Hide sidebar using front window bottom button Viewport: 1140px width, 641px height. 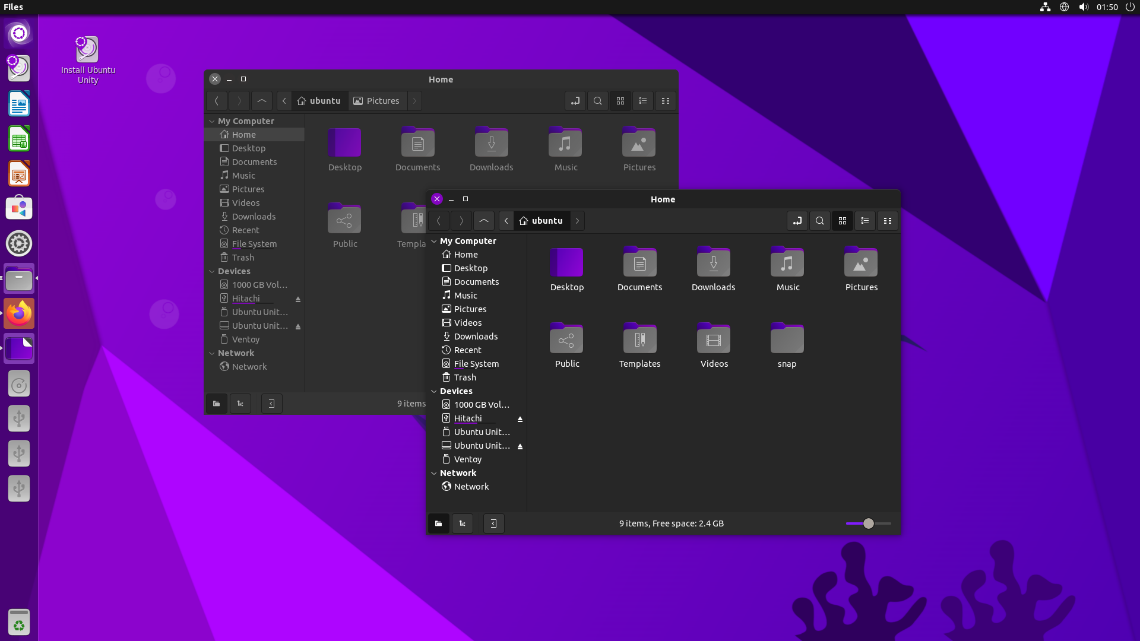493,523
